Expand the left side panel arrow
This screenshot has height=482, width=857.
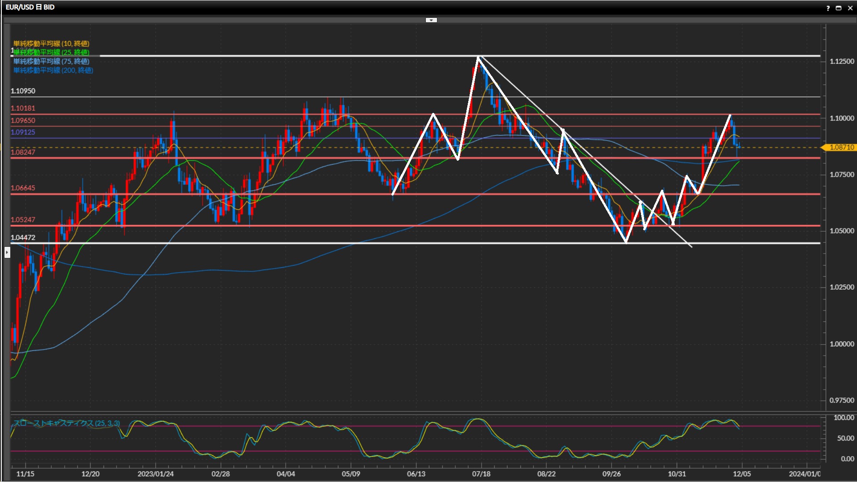pos(7,253)
